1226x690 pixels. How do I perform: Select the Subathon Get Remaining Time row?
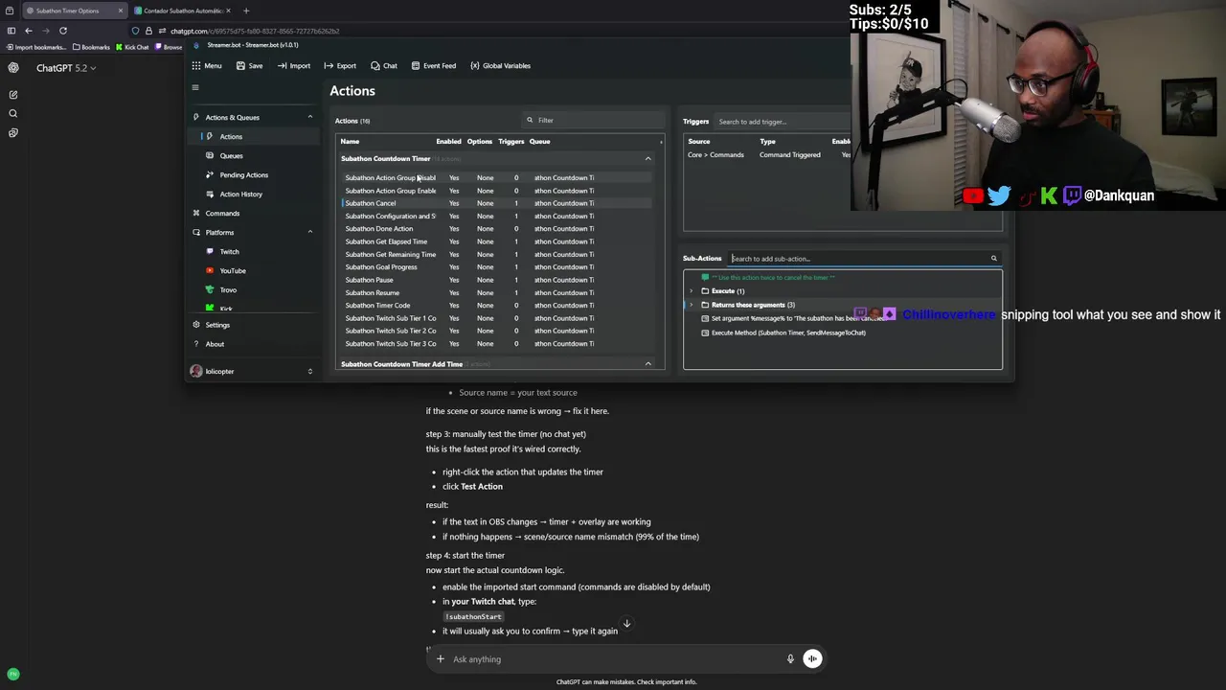click(x=496, y=254)
